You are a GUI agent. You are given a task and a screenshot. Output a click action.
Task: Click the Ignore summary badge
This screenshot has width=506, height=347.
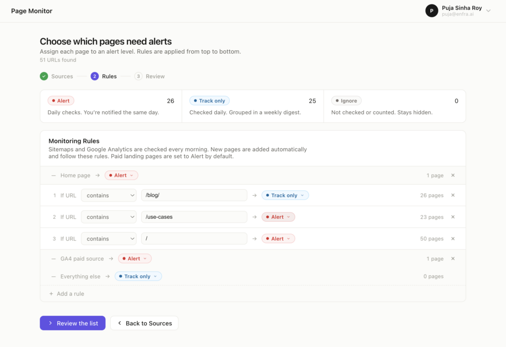tap(346, 101)
